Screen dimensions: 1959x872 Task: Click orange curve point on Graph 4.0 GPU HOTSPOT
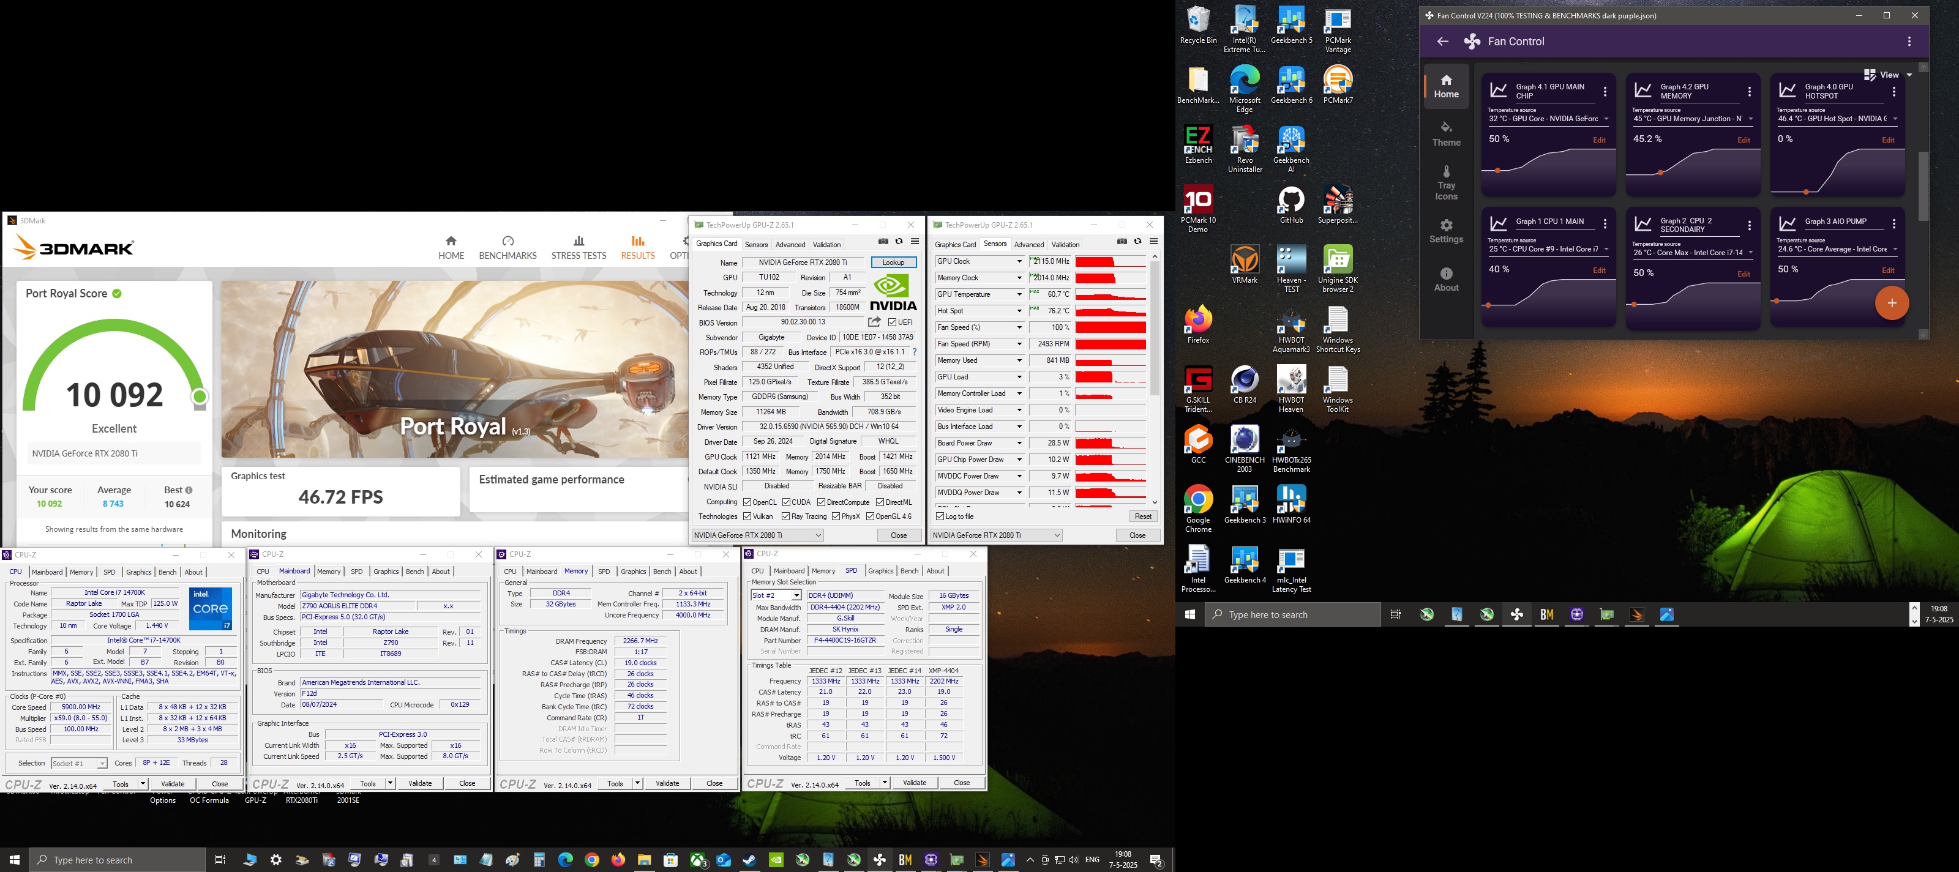(x=1806, y=192)
